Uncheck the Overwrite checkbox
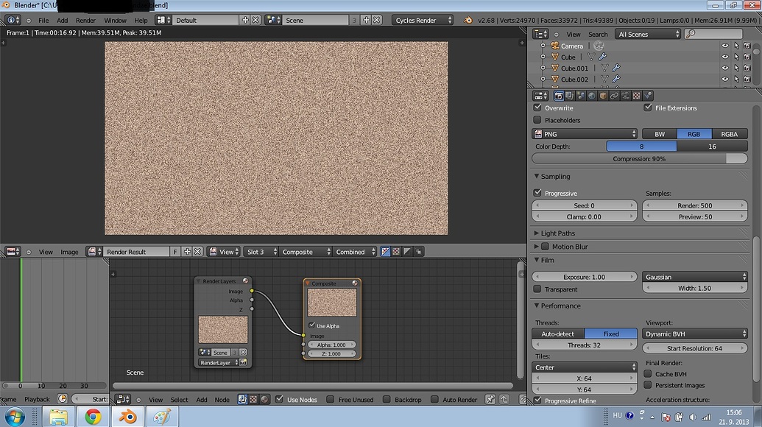The height and width of the screenshot is (427, 762). pyautogui.click(x=537, y=107)
